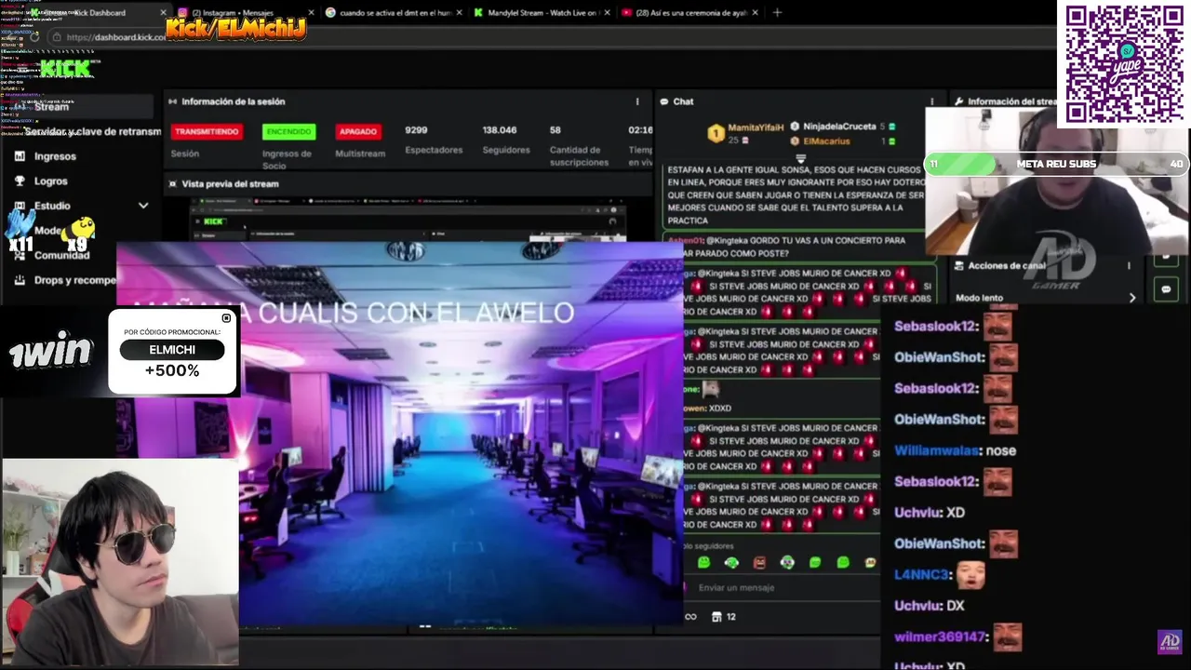Open the Ingresos sidebar icon
This screenshot has height=670, width=1191.
pos(20,156)
